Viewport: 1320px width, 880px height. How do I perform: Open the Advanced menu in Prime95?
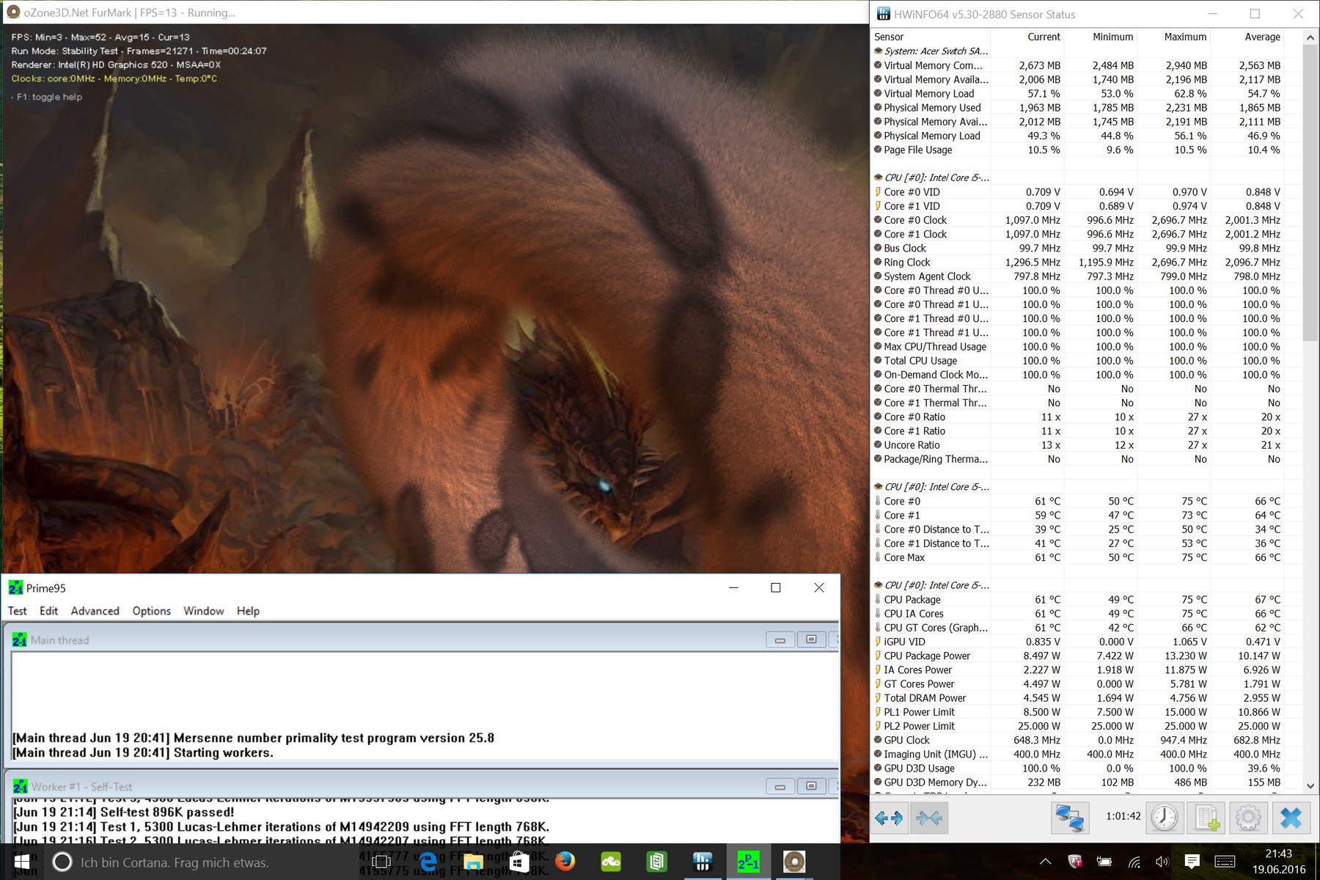tap(95, 611)
